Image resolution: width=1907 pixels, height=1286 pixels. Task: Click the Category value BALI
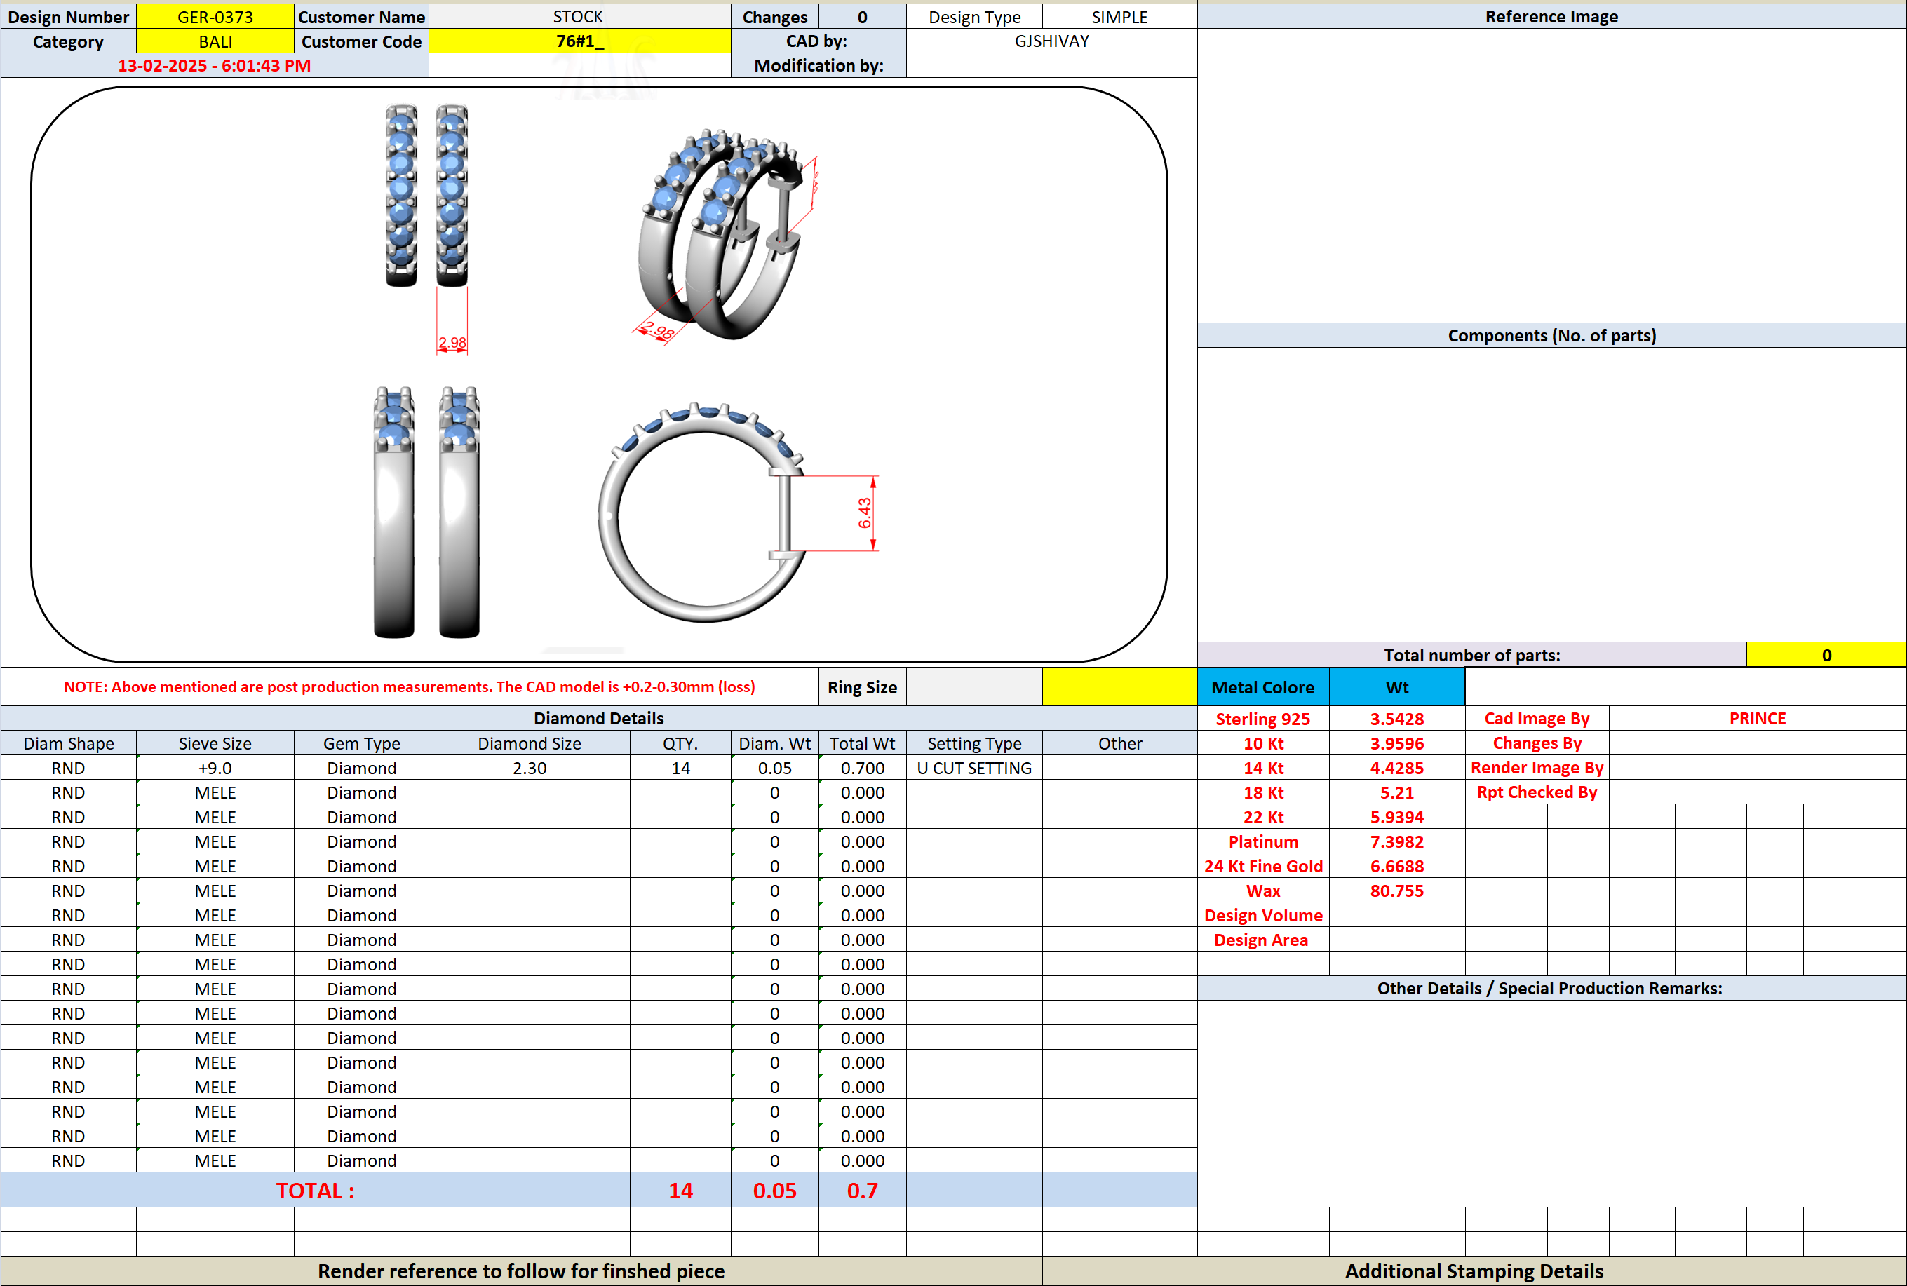[215, 41]
